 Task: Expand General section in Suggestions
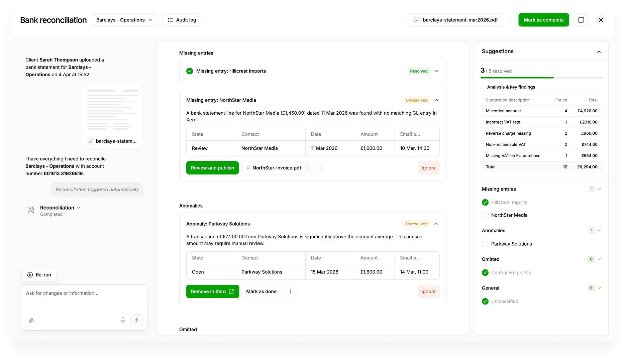(x=599, y=288)
